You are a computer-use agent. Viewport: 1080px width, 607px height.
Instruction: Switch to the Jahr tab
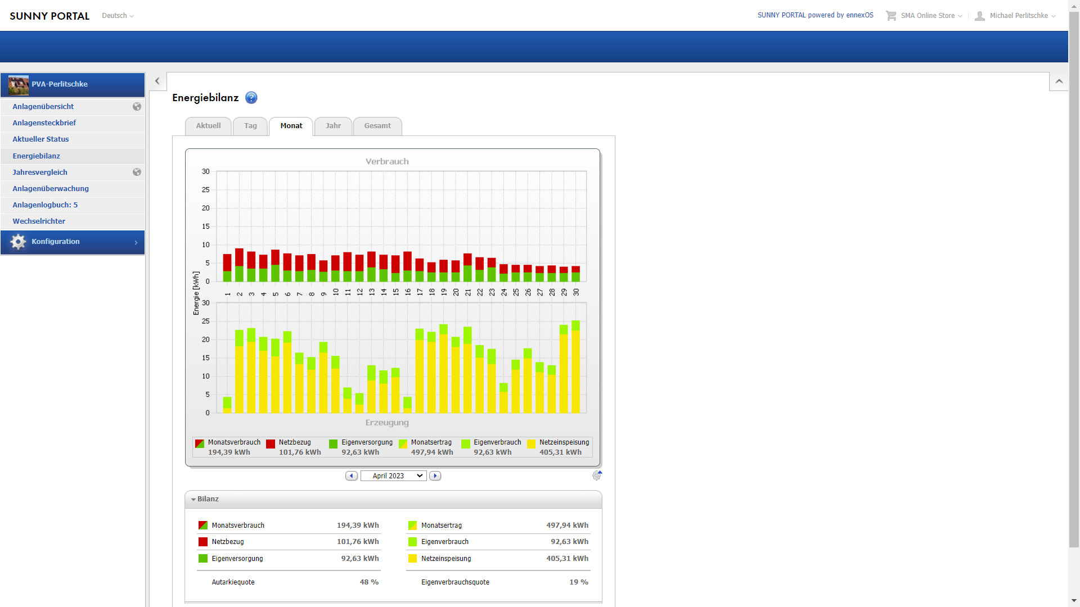point(333,126)
